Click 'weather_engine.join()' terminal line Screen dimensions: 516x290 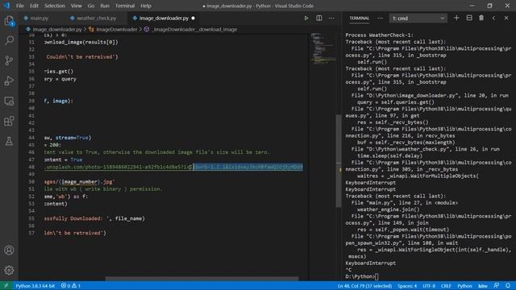(389, 209)
